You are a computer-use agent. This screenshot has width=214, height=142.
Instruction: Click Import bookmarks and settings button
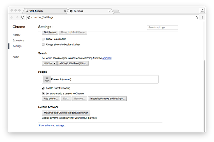pyautogui.click(x=107, y=99)
